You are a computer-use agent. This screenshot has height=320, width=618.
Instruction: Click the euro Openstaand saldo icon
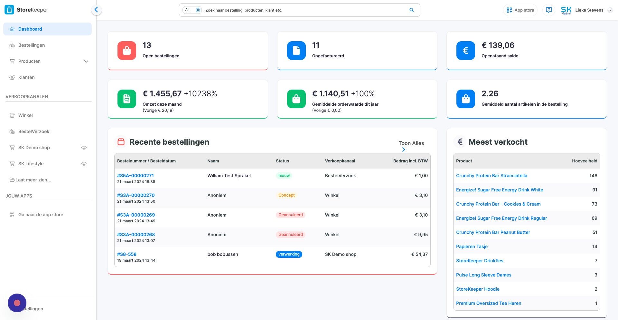point(465,51)
